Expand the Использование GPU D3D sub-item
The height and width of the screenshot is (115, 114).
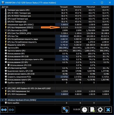(x=5, y=65)
